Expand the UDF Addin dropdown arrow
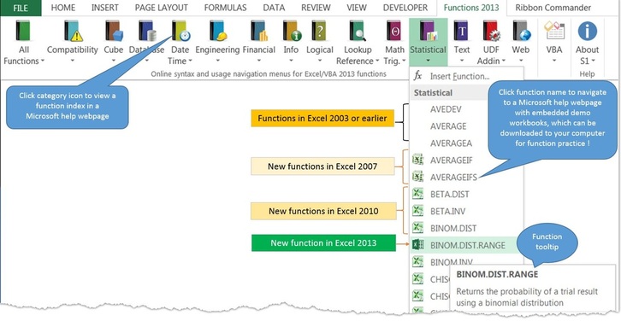621x321 pixels. coord(503,61)
